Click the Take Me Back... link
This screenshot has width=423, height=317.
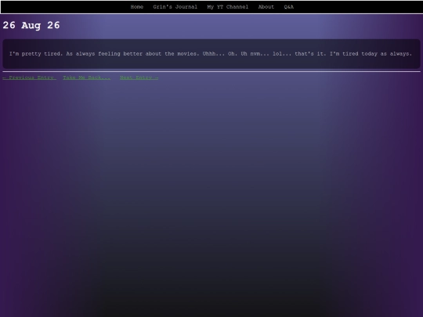coord(87,77)
